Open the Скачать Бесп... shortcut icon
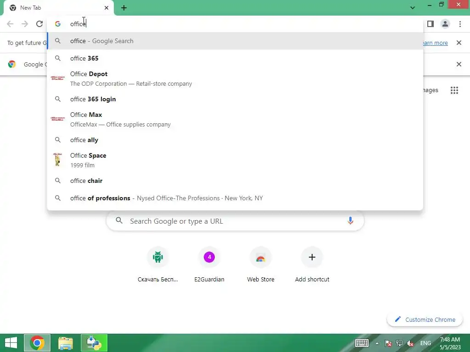Viewport: 470px width, 352px height. pyautogui.click(x=158, y=257)
